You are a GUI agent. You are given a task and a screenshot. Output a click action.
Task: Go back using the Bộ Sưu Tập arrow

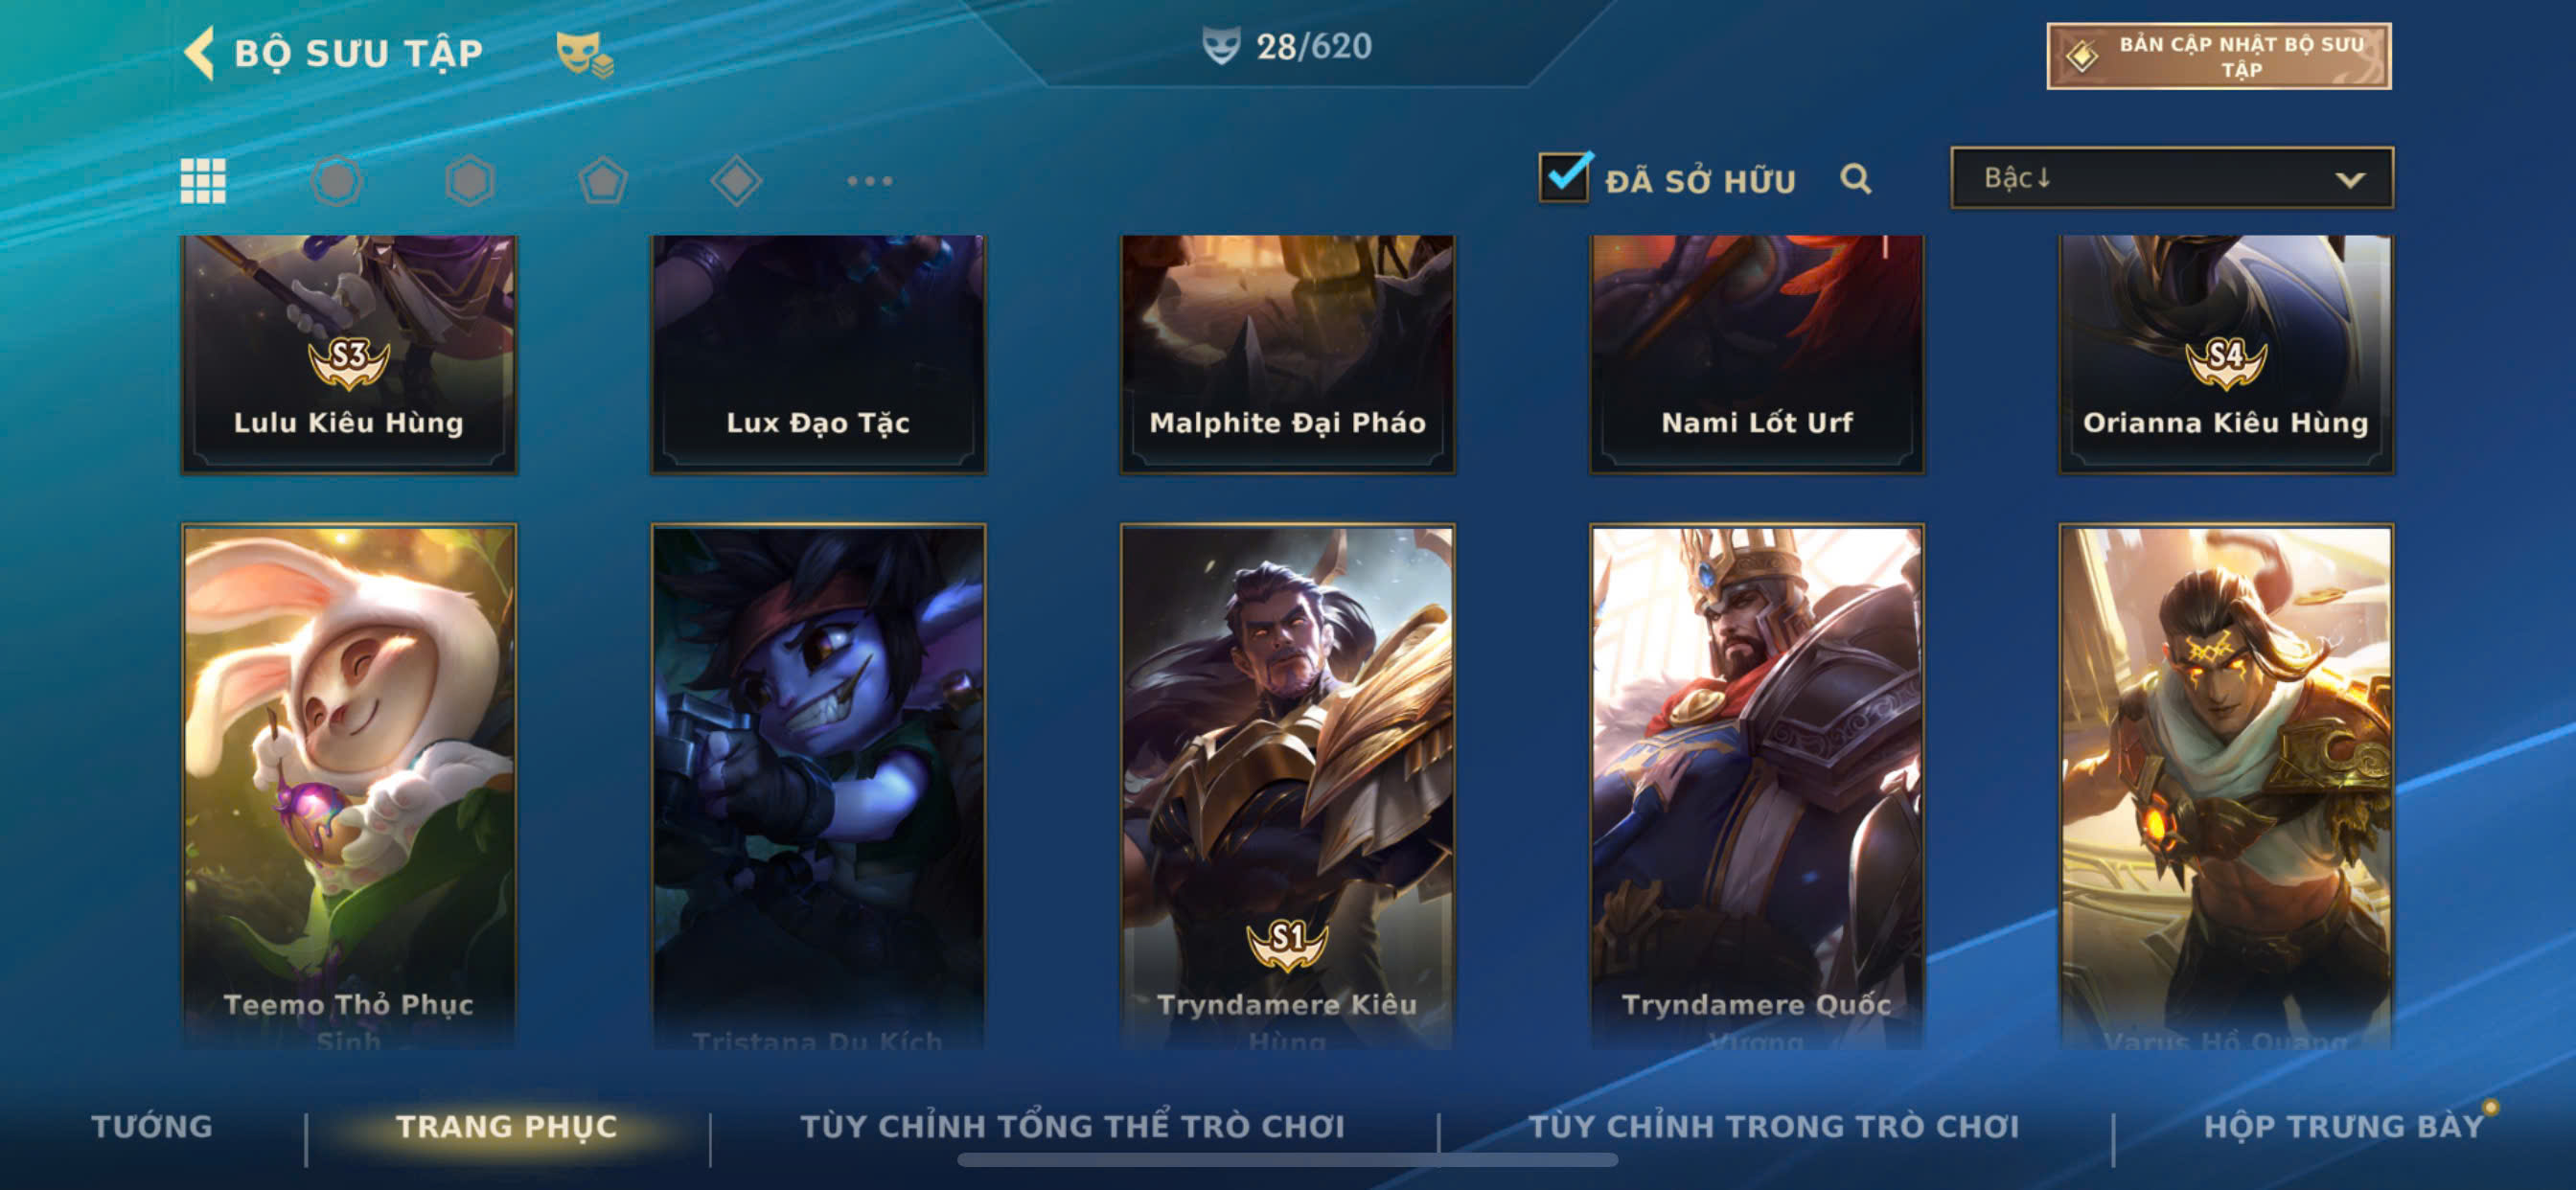tap(200, 52)
